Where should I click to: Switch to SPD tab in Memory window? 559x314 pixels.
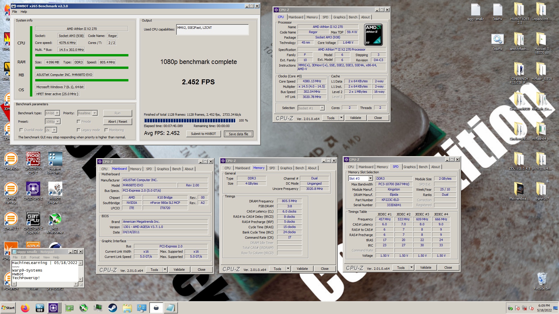coord(272,168)
